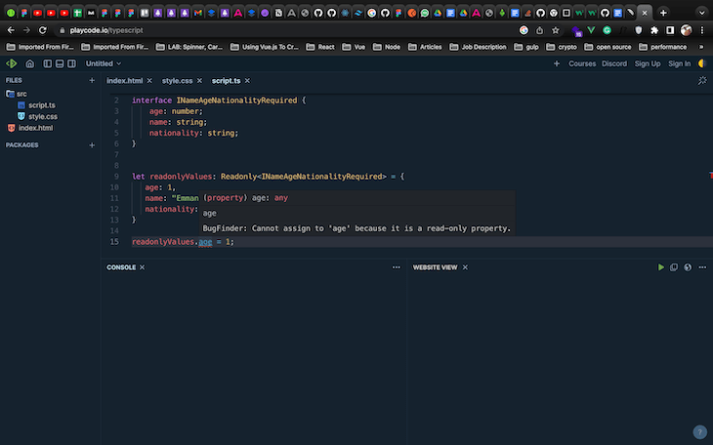Click the shield extension icon
This screenshot has height=445, width=713.
639,30
